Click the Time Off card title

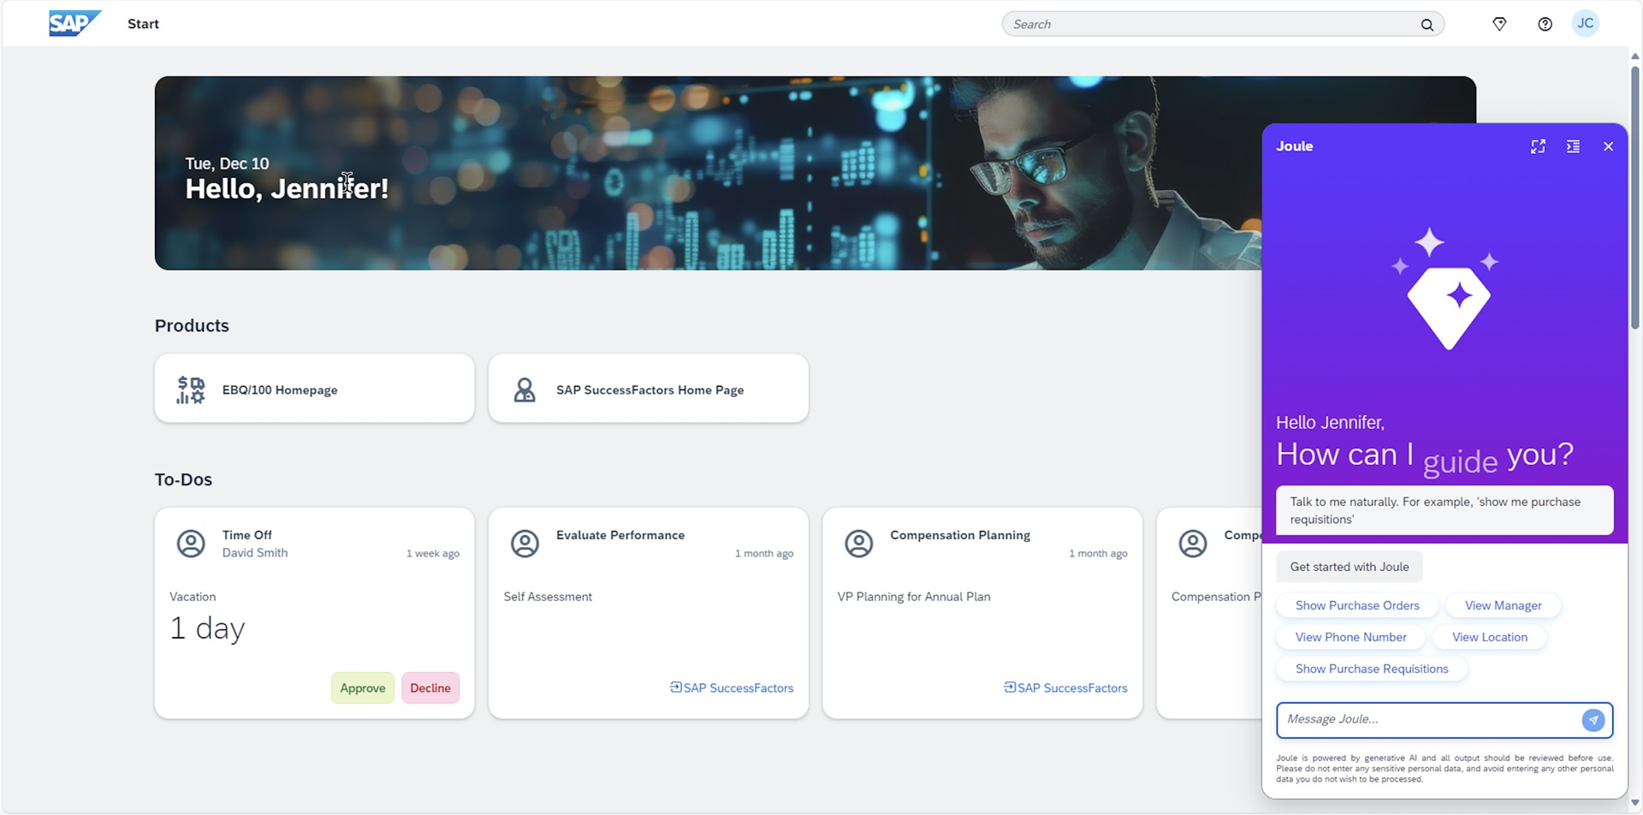247,535
